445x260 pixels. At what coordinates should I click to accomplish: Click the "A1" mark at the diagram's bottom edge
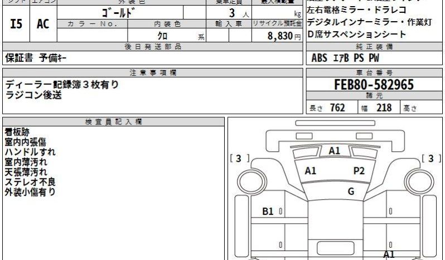click(389, 254)
